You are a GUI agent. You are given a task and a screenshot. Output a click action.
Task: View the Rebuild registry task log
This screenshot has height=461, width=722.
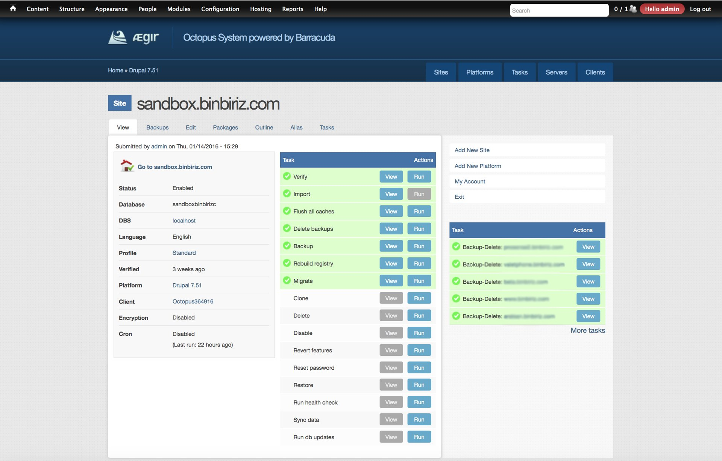pyautogui.click(x=391, y=263)
